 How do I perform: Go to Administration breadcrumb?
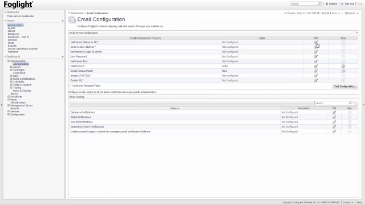click(78, 13)
